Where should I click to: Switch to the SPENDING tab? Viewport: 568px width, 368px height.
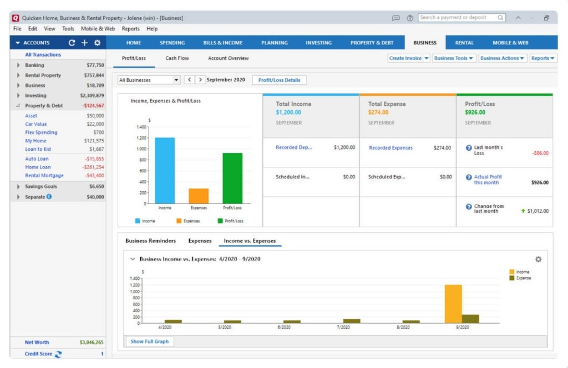172,43
